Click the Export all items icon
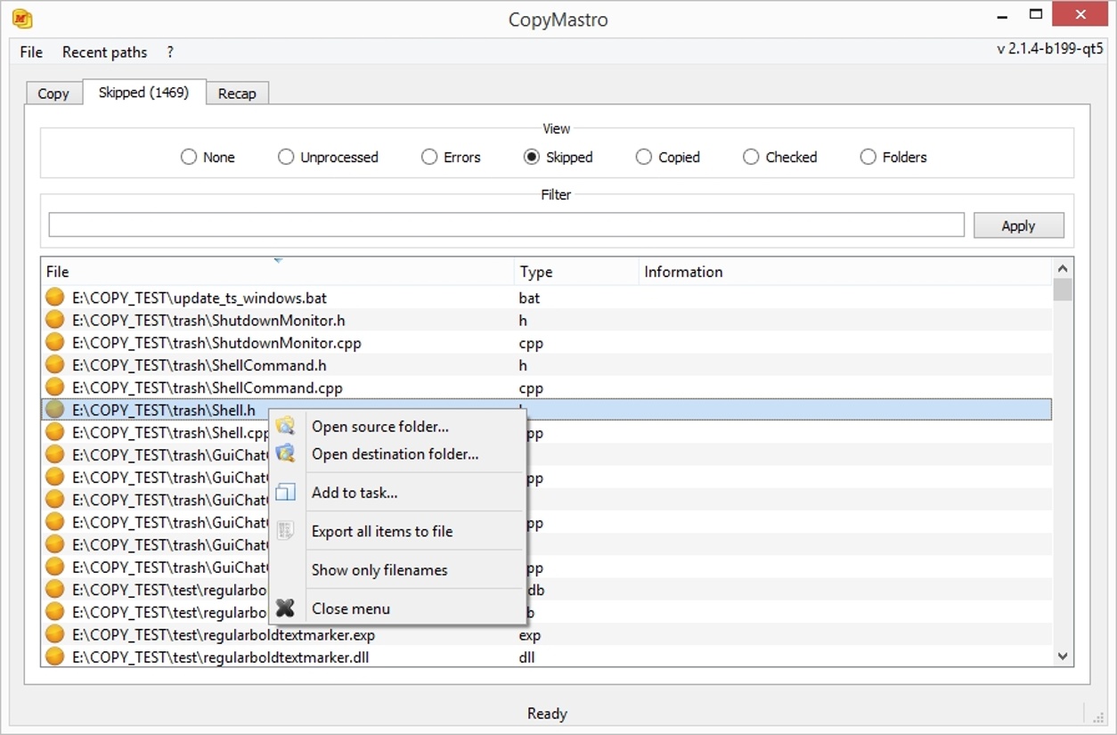Image resolution: width=1117 pixels, height=735 pixels. [285, 531]
